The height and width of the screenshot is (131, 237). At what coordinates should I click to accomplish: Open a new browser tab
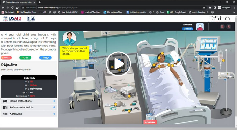40,2
